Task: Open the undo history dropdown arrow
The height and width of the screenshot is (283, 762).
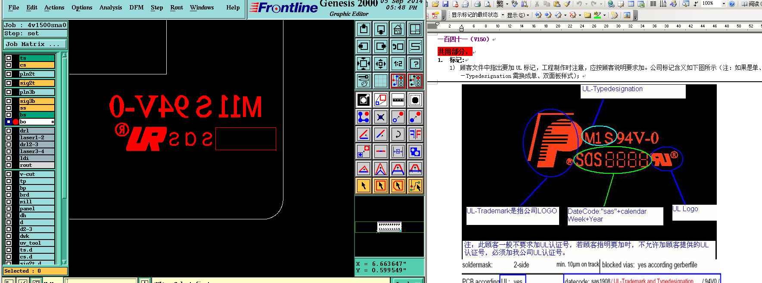Action: pyautogui.click(x=586, y=4)
